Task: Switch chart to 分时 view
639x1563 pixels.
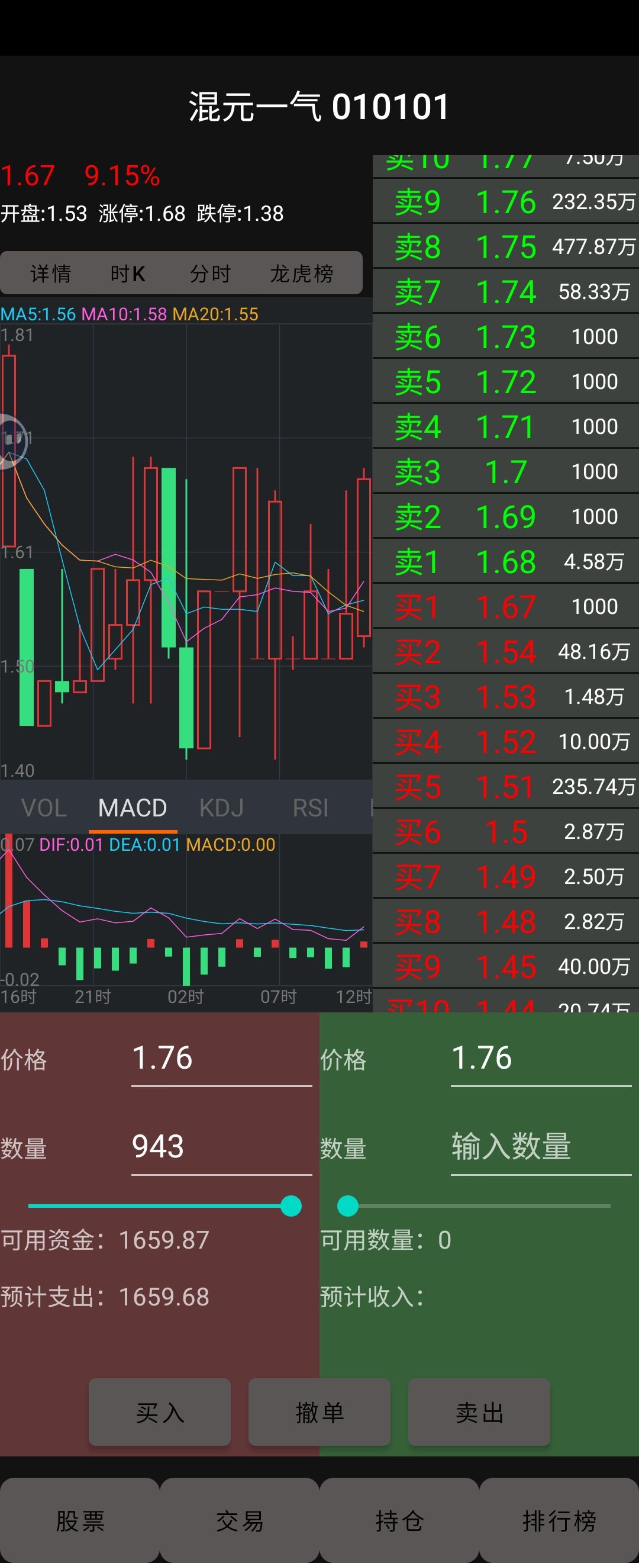Action: click(211, 274)
